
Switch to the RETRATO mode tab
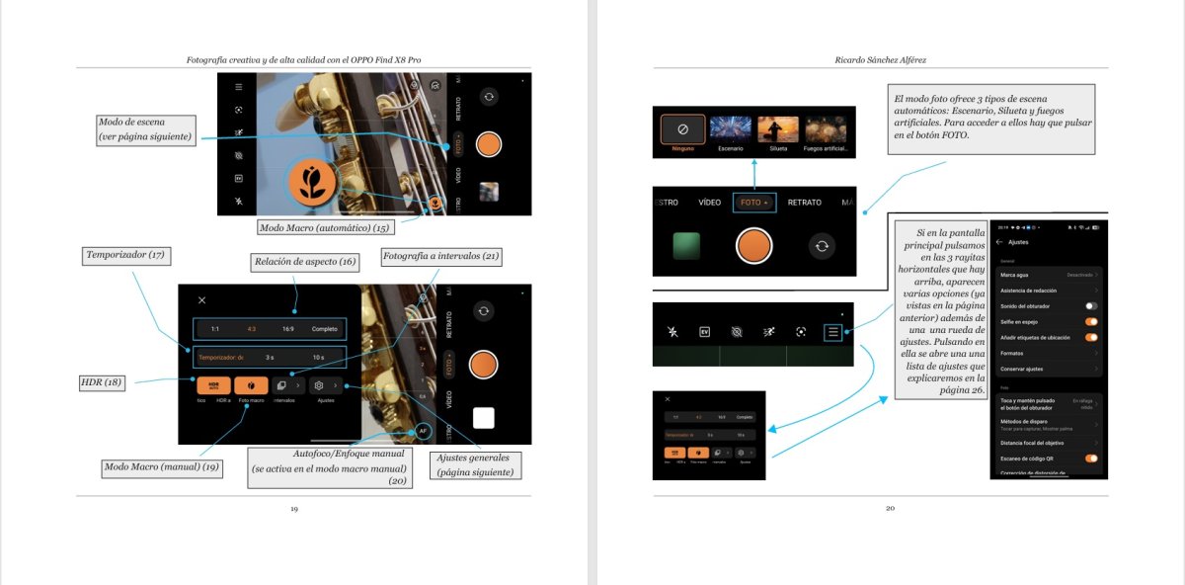(805, 203)
